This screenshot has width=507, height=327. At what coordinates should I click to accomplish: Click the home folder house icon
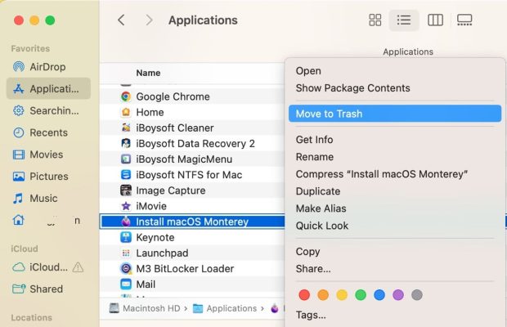point(19,220)
